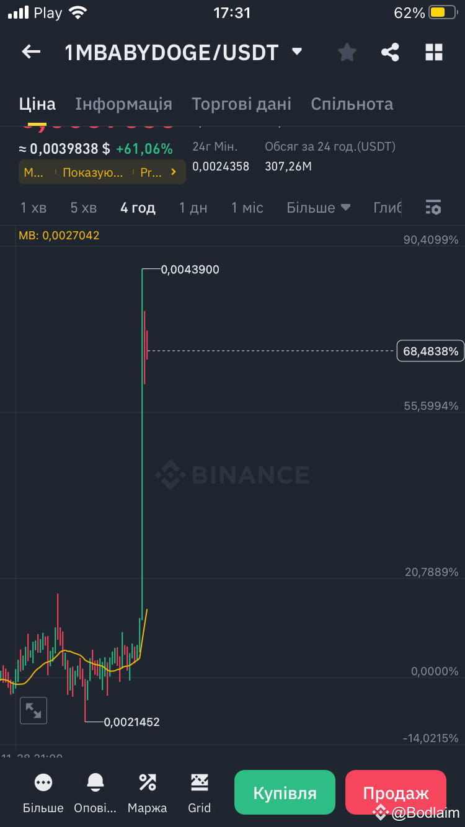Open the Більше timeframe dropdown
465x827 pixels.
click(319, 208)
